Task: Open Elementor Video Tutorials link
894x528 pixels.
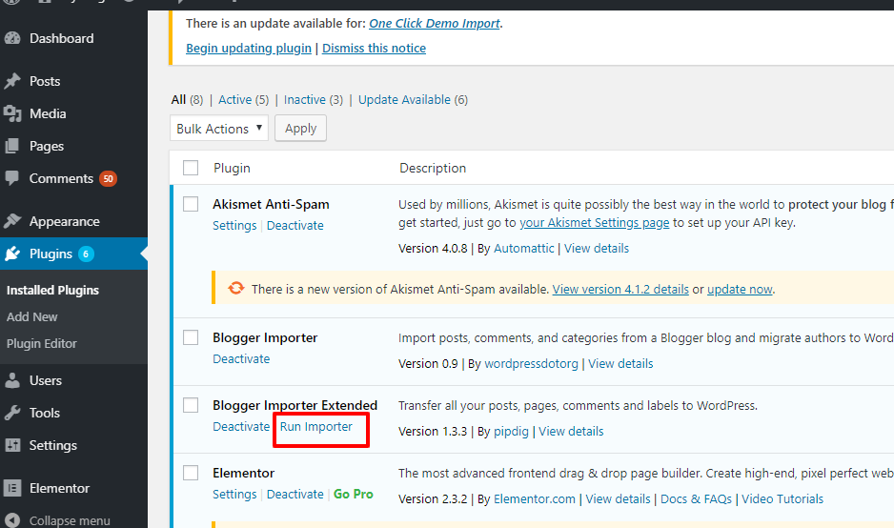Action: pos(782,498)
